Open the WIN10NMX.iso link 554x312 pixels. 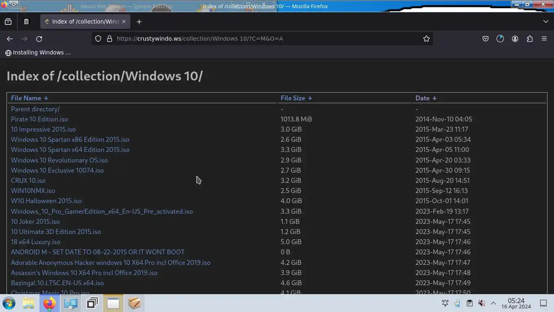click(33, 191)
